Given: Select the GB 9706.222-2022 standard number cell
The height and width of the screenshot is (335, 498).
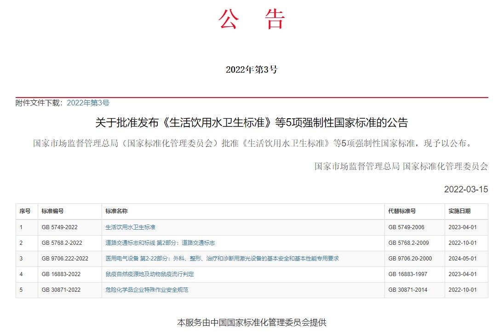Looking at the screenshot, I should [x=65, y=259].
